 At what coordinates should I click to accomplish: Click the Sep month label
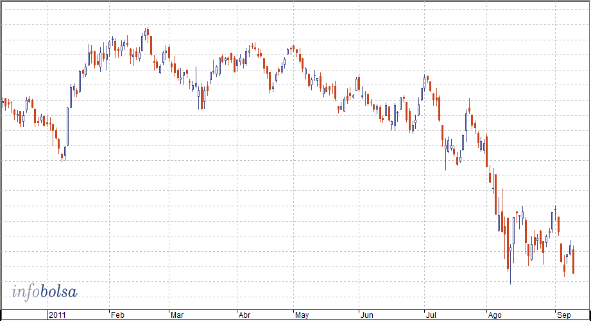[x=564, y=315]
